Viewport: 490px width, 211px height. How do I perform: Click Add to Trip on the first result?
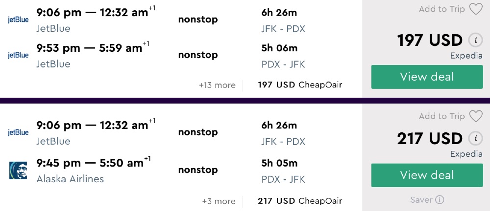(x=441, y=9)
